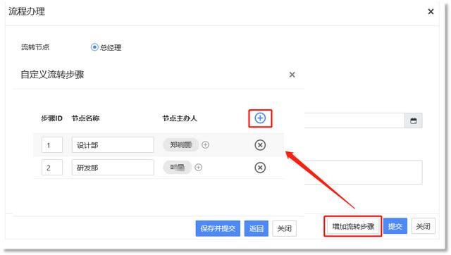Screen dimensions: 451x255
Task: Delete step 1 设计部 row
Action: pos(260,145)
